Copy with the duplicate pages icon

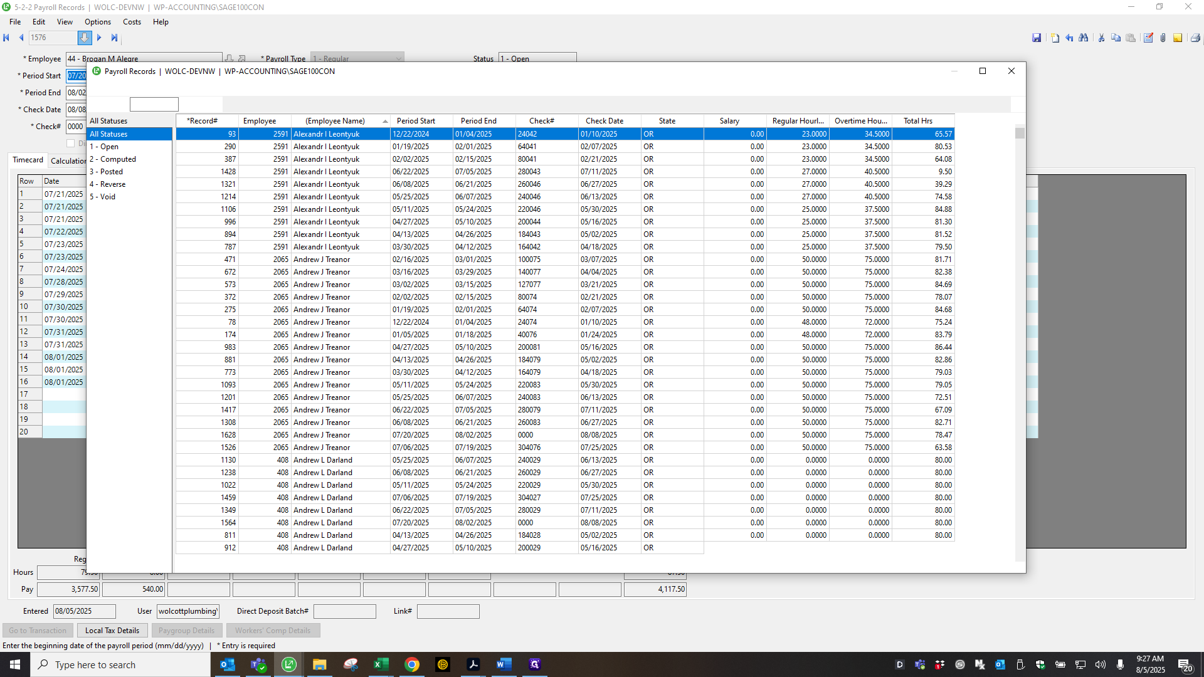(x=1116, y=38)
